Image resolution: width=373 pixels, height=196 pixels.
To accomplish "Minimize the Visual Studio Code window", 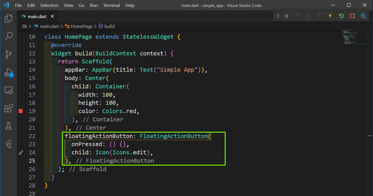I will click(x=333, y=5).
